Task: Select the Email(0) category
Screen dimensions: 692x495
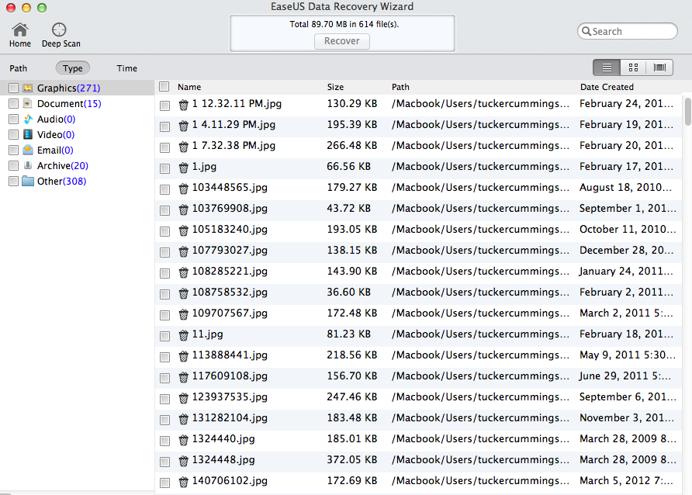Action: (x=55, y=150)
